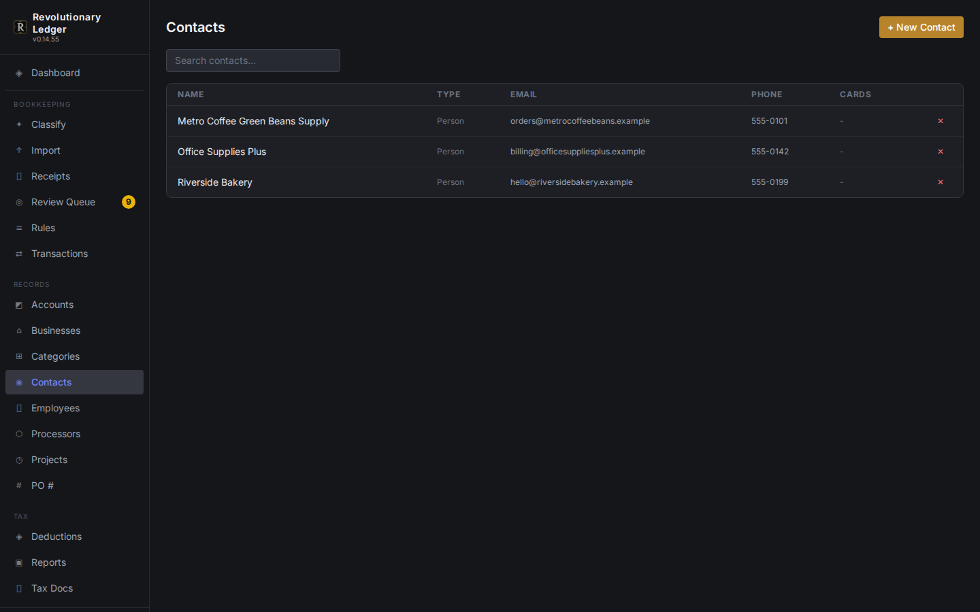Open the Review Queue
This screenshot has height=612, width=980.
tap(74, 203)
